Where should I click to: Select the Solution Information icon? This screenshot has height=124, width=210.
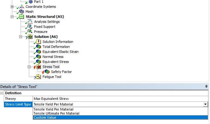click(x=39, y=42)
